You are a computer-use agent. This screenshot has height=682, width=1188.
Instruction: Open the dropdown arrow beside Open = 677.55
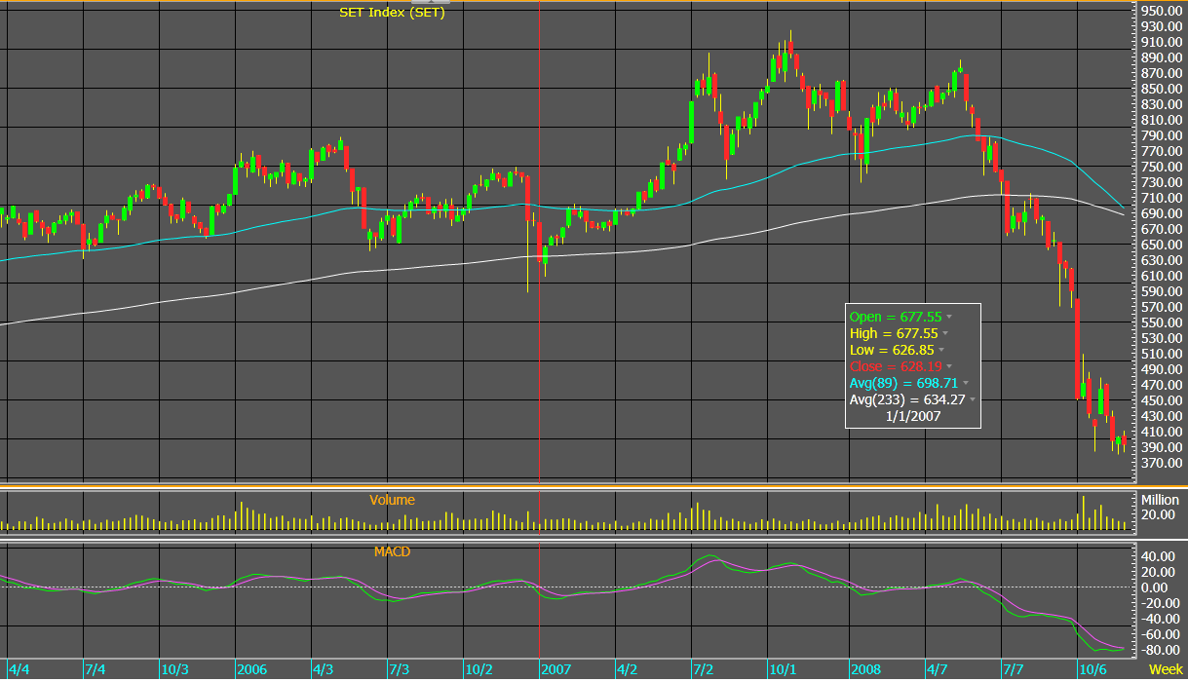click(949, 317)
